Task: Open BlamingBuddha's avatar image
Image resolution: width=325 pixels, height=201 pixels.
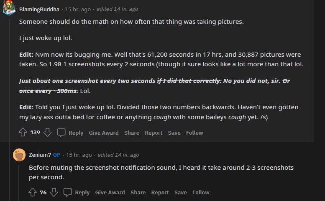Action: [x=9, y=9]
